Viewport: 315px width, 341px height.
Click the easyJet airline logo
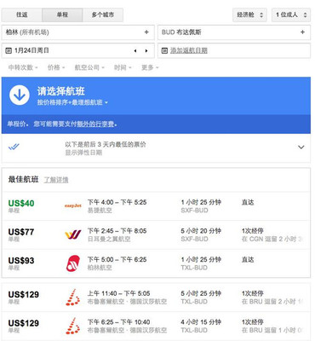click(73, 205)
